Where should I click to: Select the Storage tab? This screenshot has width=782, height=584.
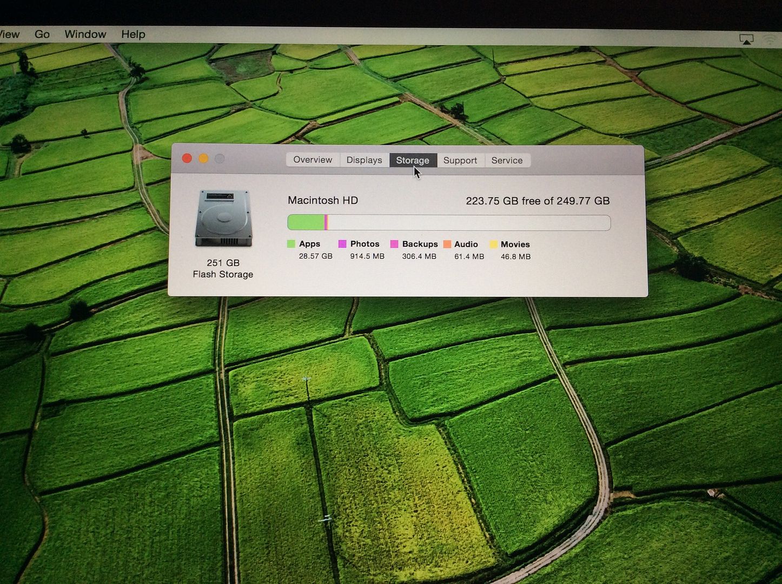(413, 160)
